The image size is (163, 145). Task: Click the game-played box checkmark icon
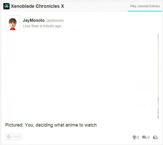[x=155, y=137]
